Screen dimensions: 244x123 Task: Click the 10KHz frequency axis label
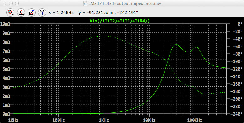[150, 120]
